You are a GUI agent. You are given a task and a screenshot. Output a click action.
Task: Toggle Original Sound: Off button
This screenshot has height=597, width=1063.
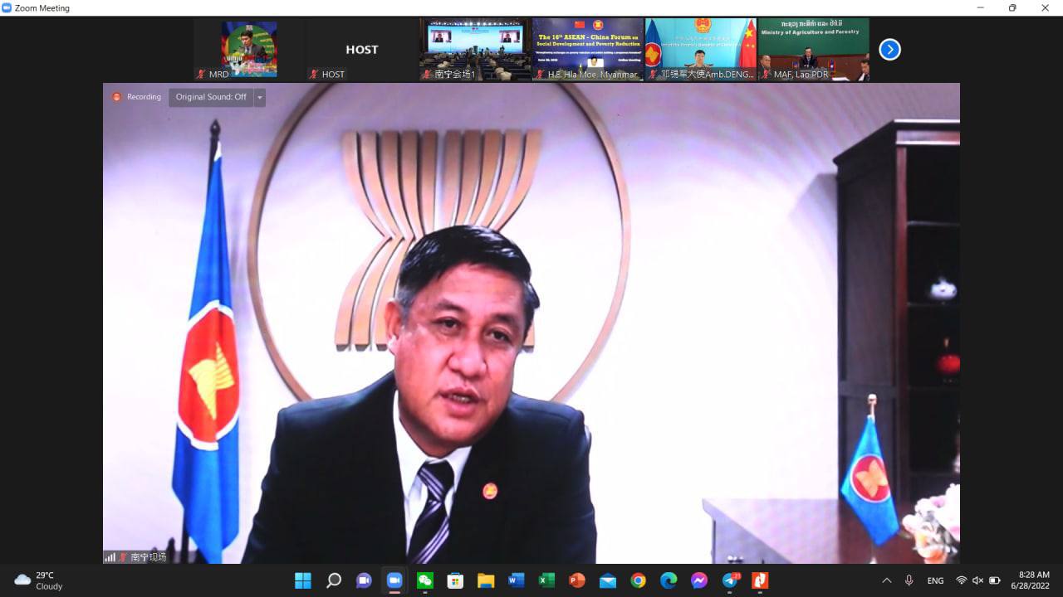211,97
